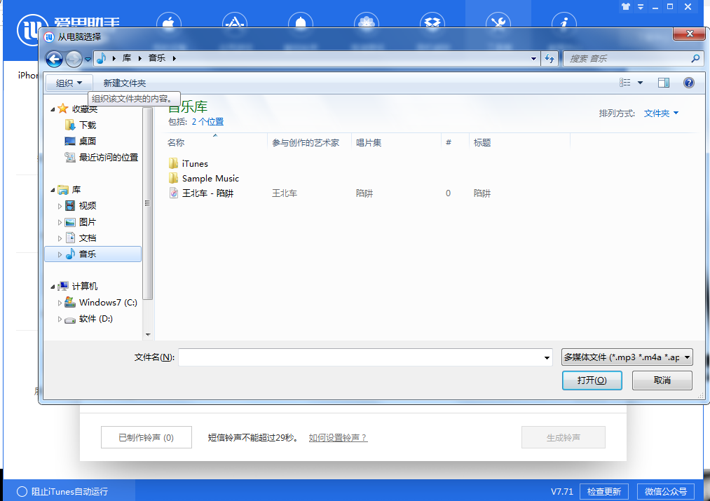Refresh the folder view with refresh icon
Screen dimensions: 710x501
point(549,58)
